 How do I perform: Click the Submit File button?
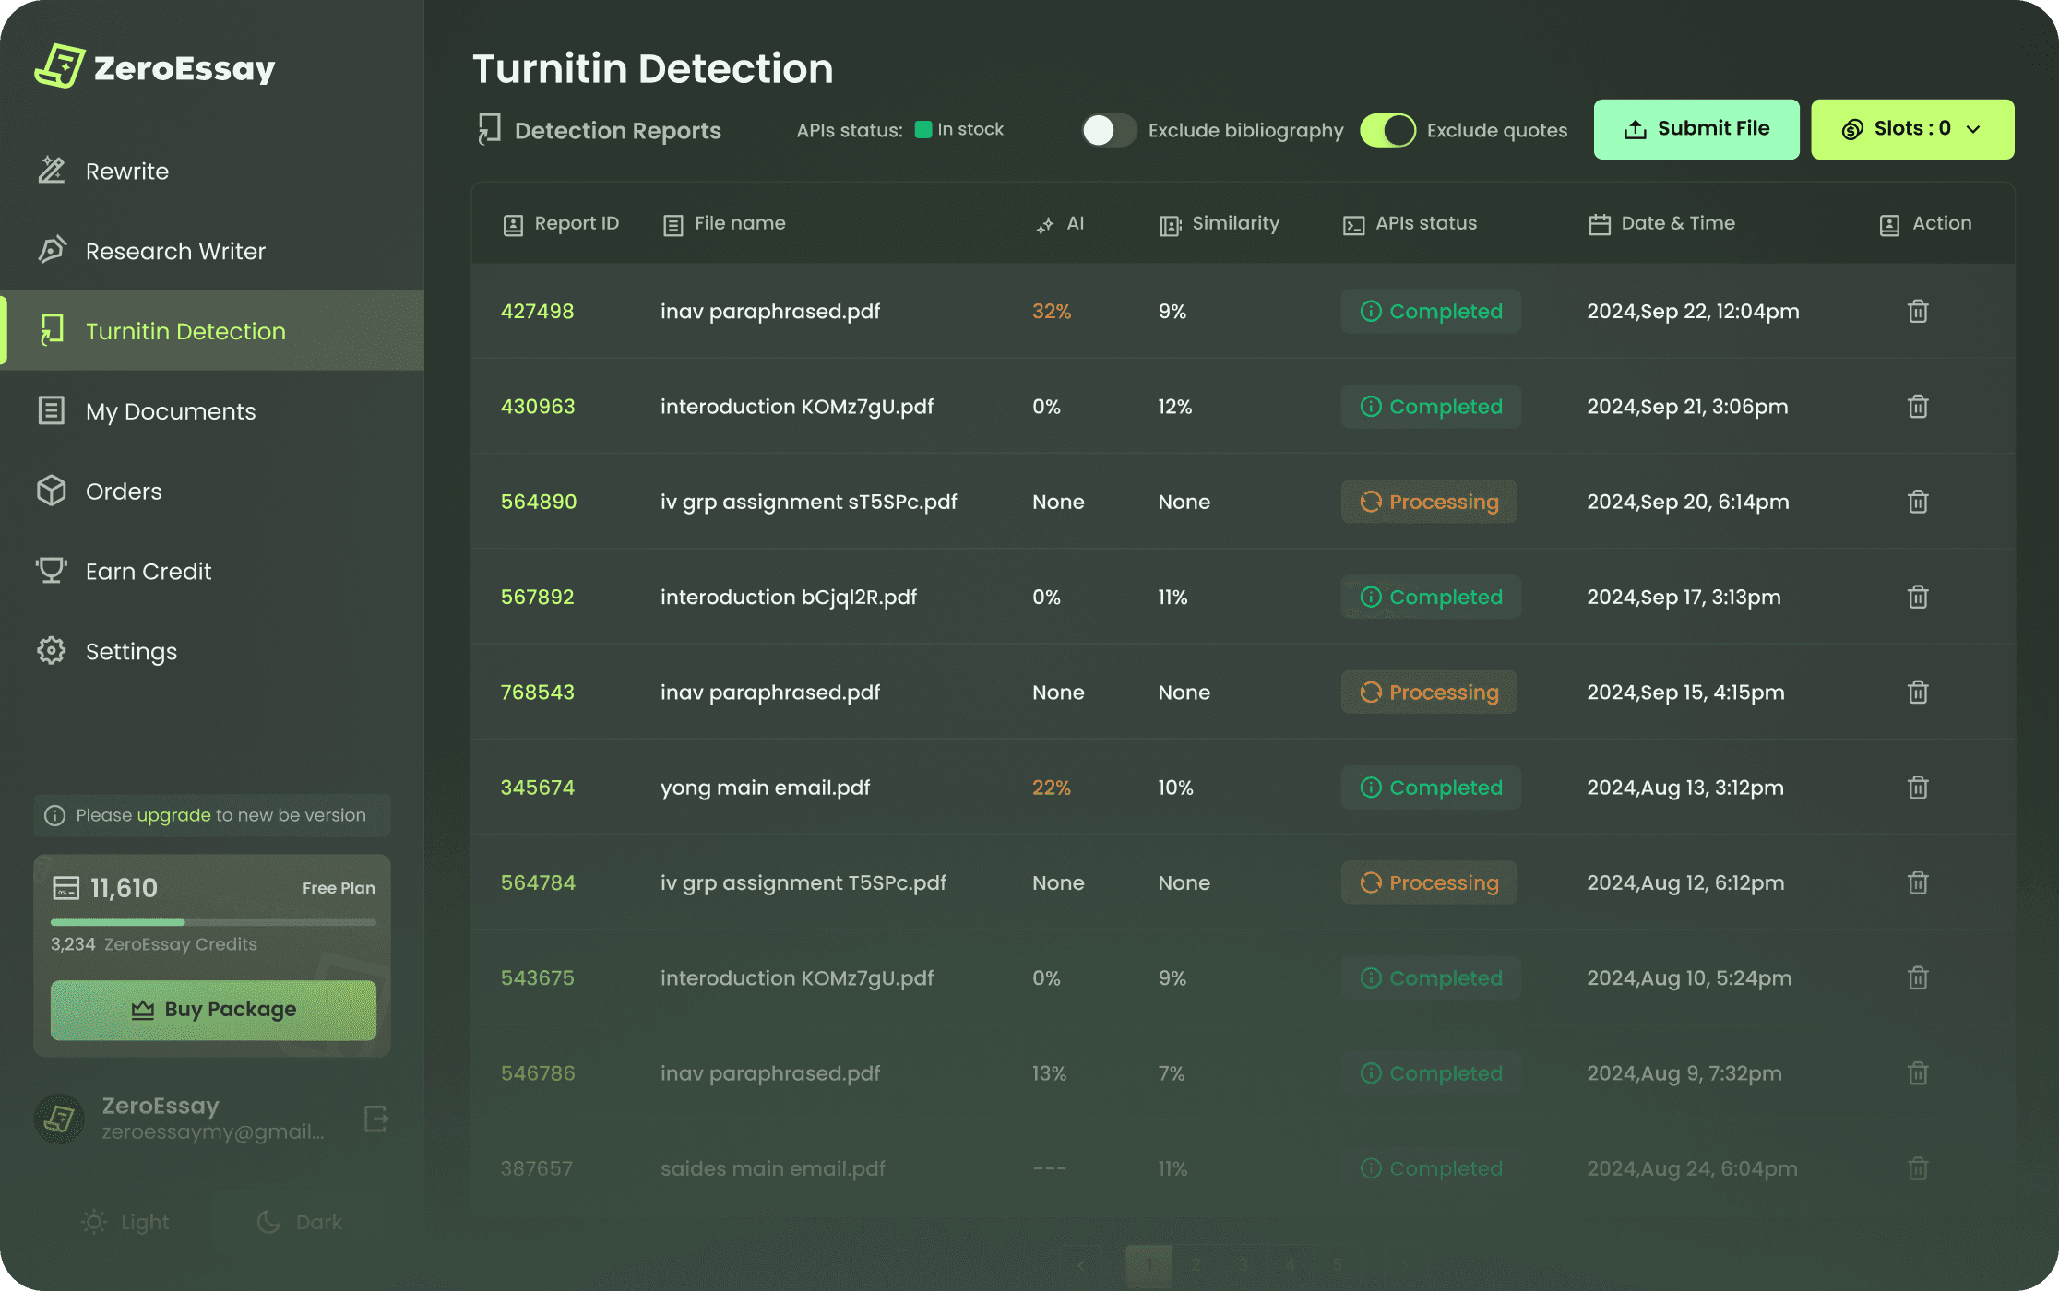(x=1696, y=129)
